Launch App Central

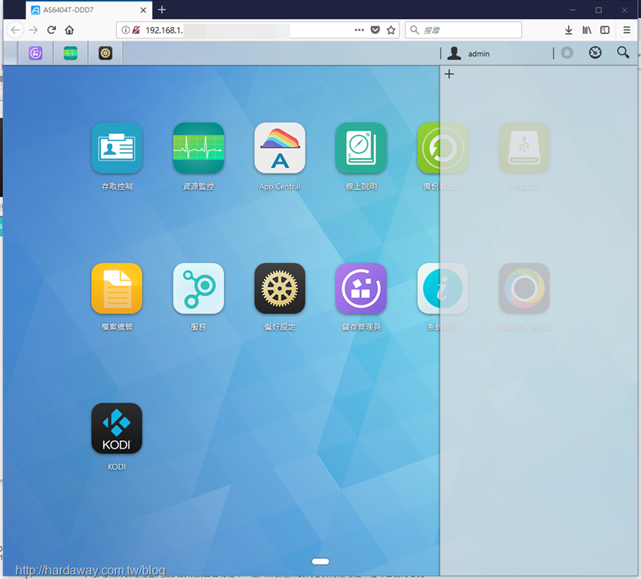pos(280,148)
